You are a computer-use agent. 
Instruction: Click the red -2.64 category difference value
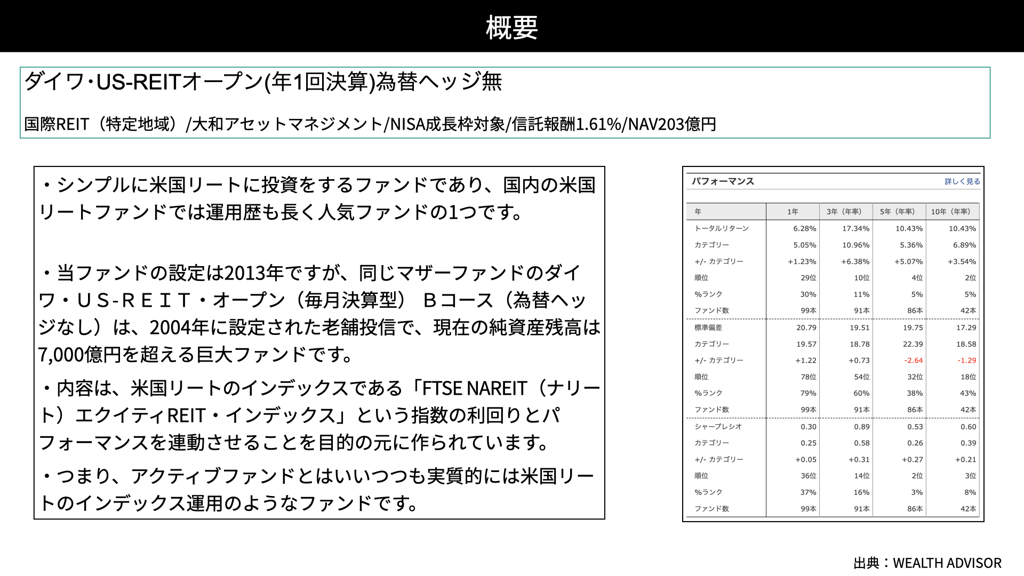click(x=914, y=361)
